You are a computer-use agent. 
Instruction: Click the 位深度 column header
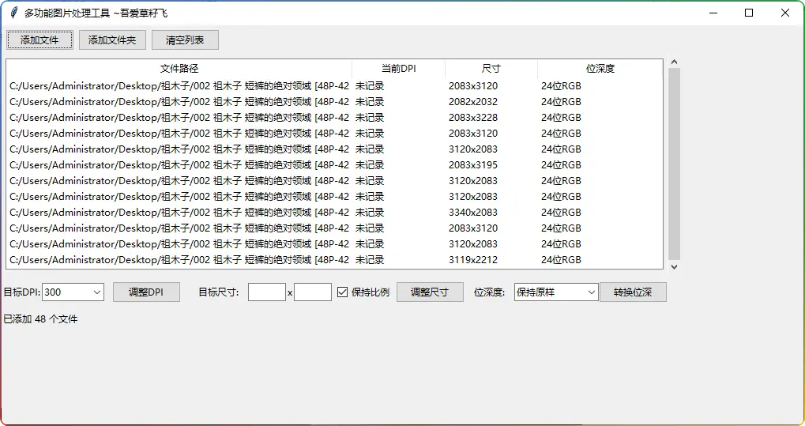click(x=600, y=69)
